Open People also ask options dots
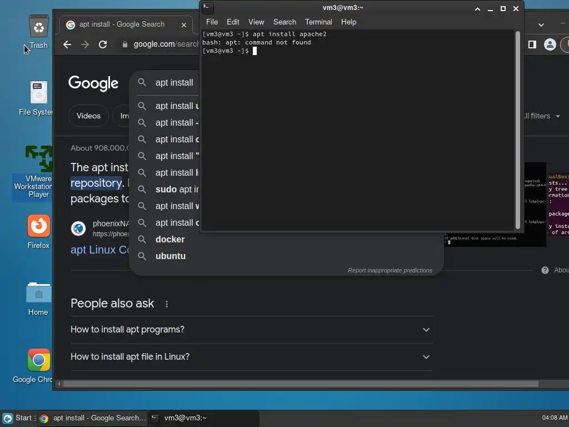 [167, 304]
